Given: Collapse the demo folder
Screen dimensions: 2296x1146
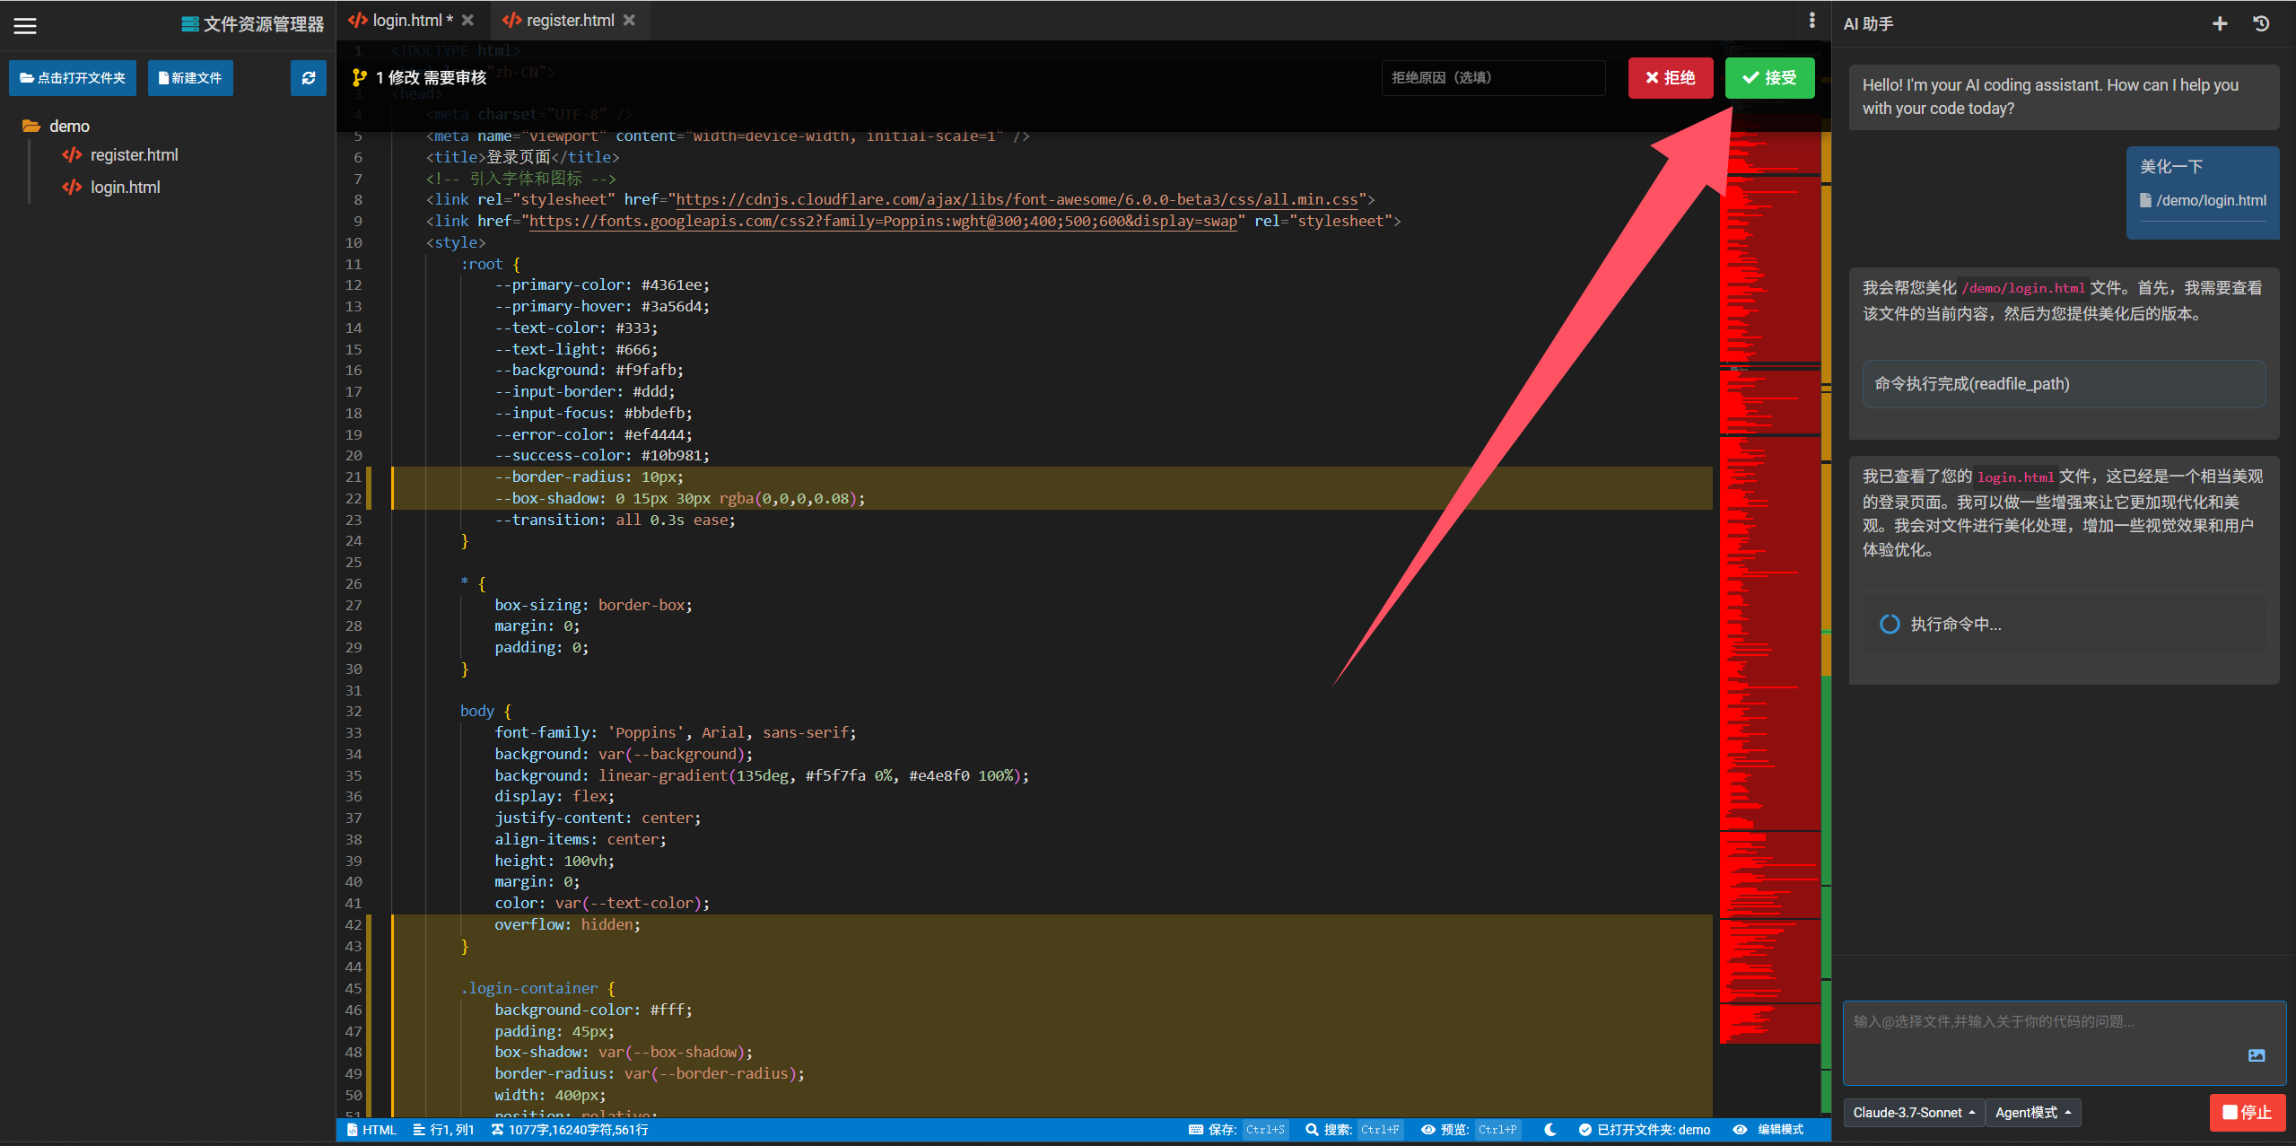Looking at the screenshot, I should pos(57,127).
